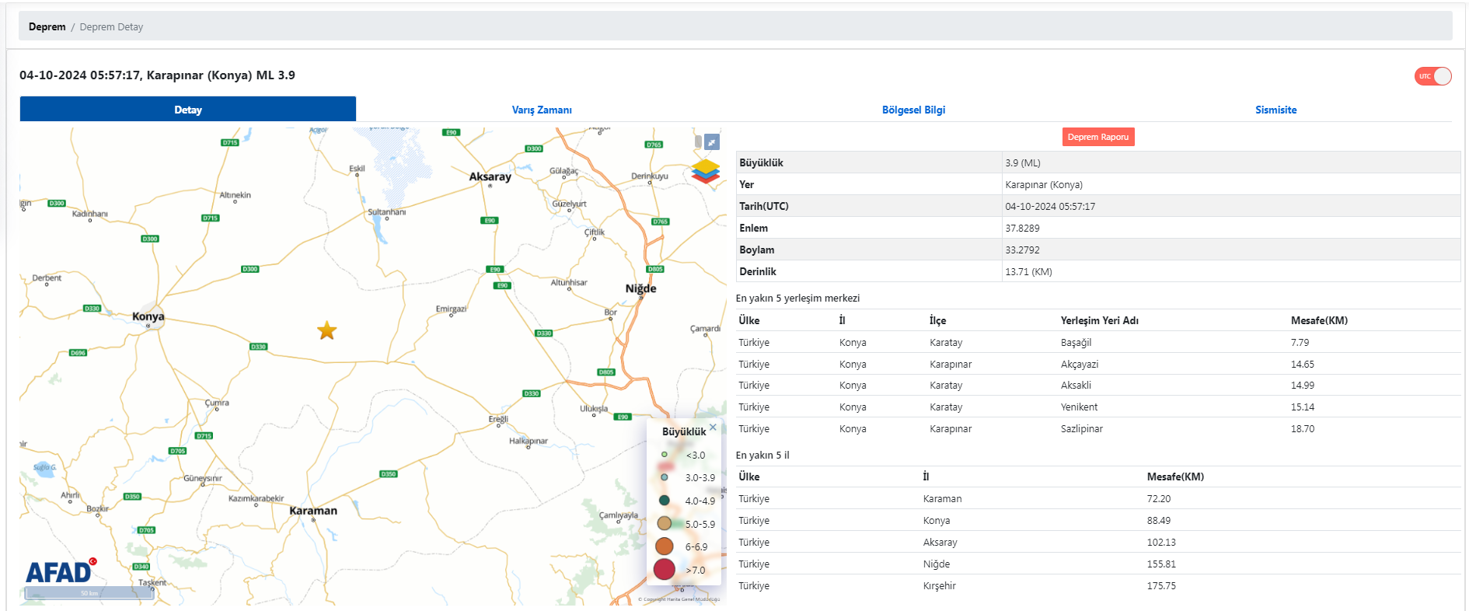
Task: Click the Sultanhanı town label on map
Action: [x=386, y=211]
